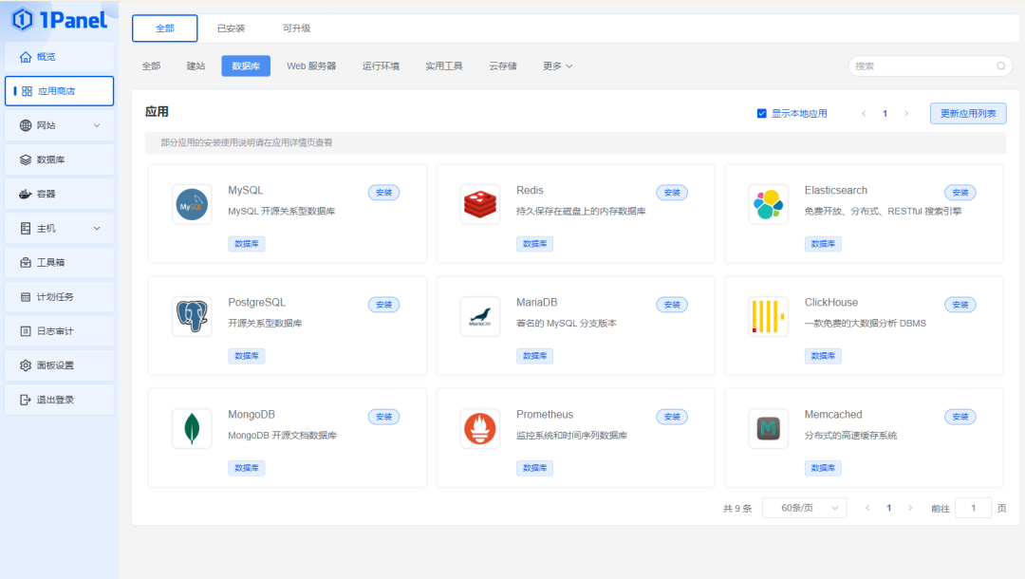Screen dimensions: 1025x579
Task: Click the Memcached app icon
Action: click(768, 428)
